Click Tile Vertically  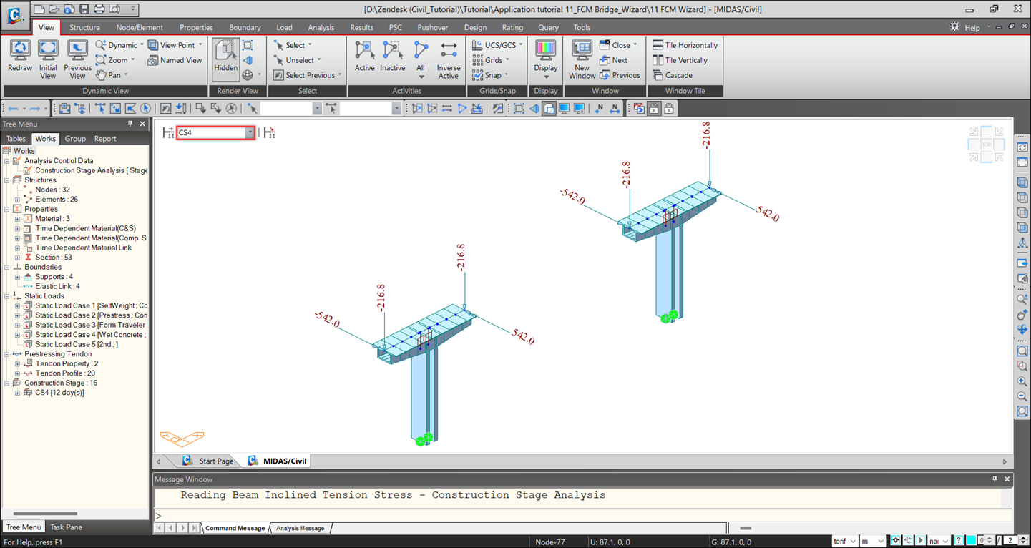point(680,60)
